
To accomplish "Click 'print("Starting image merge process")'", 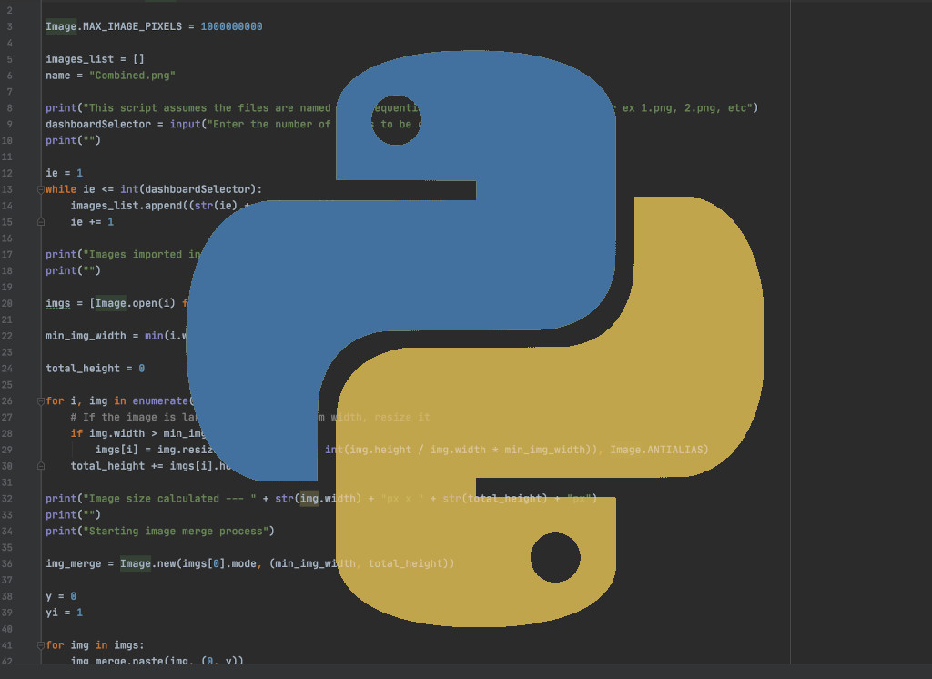I will tap(160, 531).
